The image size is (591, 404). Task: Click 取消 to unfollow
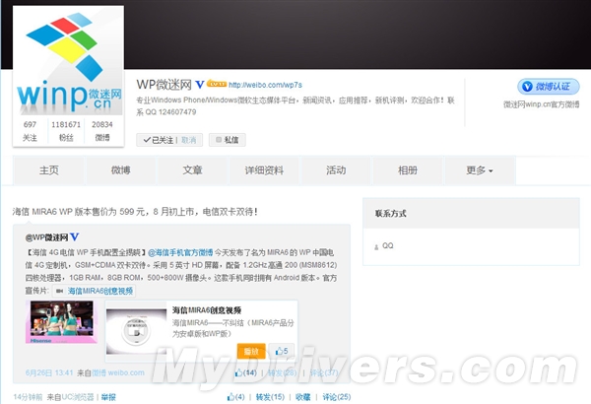click(189, 140)
